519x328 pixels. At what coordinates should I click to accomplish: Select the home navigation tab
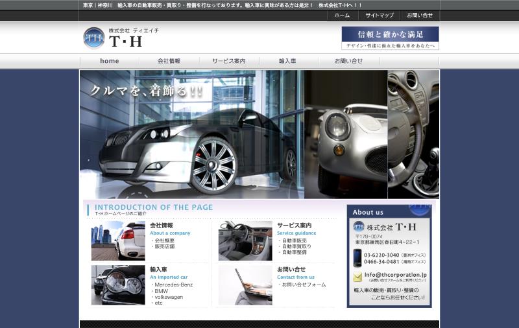(x=110, y=61)
